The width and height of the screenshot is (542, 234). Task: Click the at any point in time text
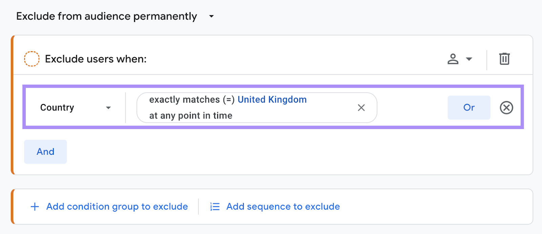[x=190, y=115]
